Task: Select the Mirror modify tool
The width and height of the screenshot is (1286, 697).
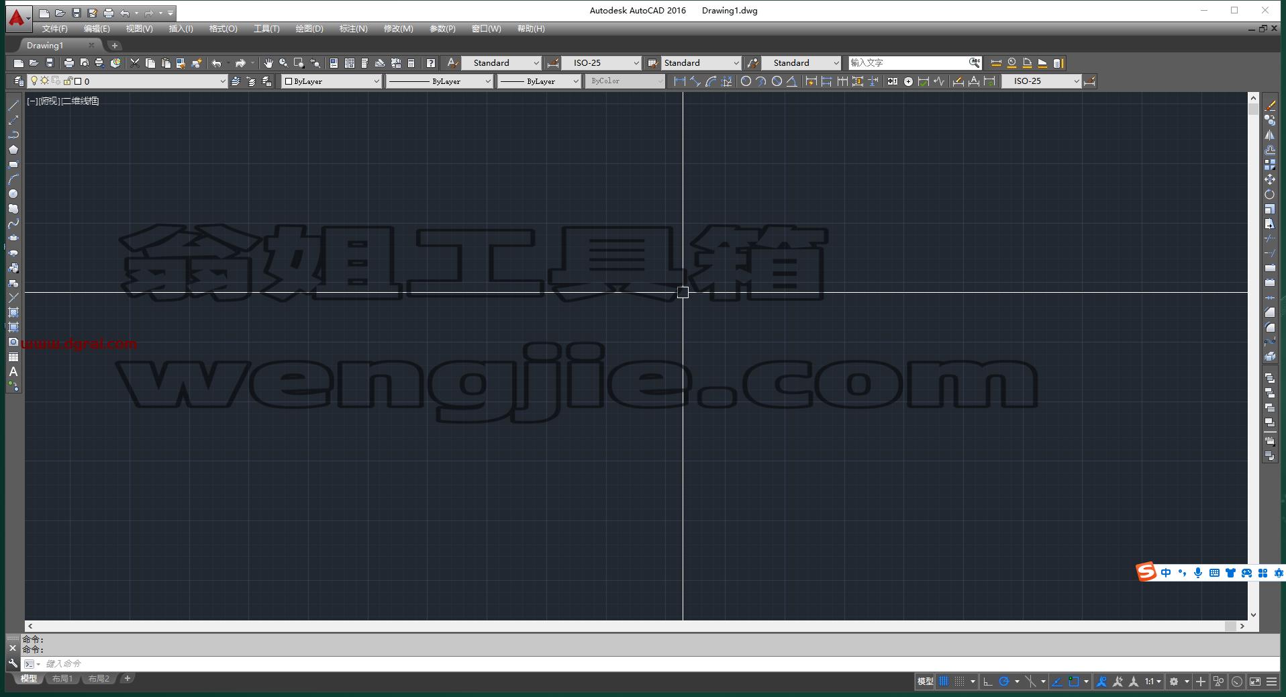Action: (1270, 135)
